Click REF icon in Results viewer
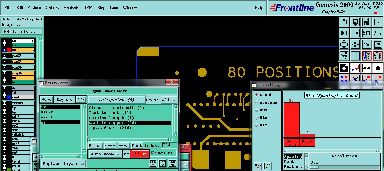384x171 pixels. (162, 163)
